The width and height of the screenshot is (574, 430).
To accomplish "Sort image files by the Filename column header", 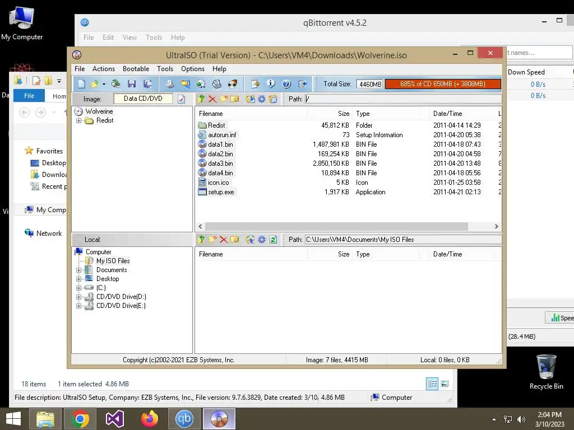I will [x=252, y=114].
